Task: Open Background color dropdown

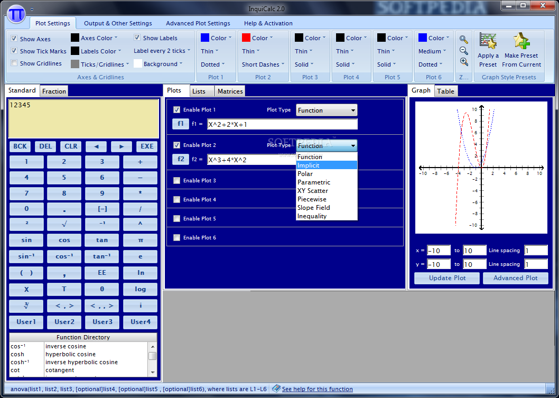Action: pos(158,64)
